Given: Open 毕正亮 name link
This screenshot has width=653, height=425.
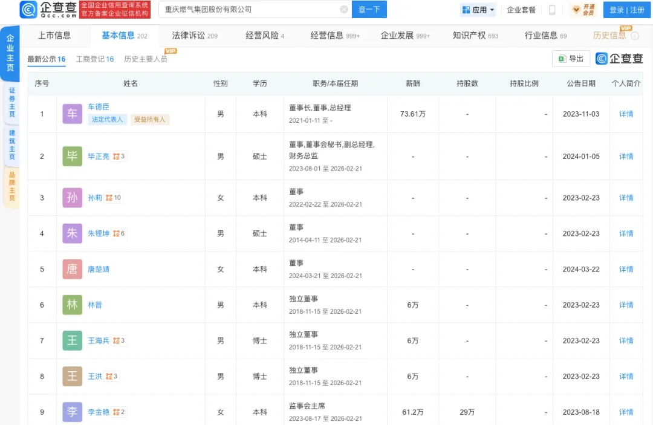Looking at the screenshot, I should (x=99, y=156).
